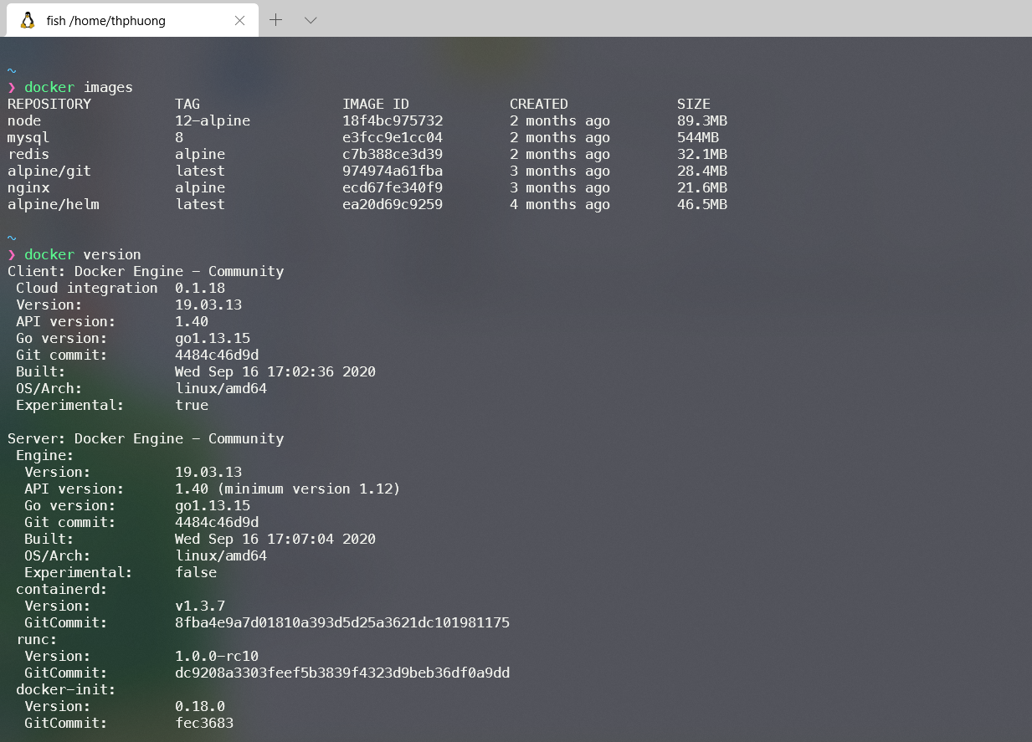Screen dimensions: 1032x742
Task: Click the REPOSITORY column header
Action: tap(49, 104)
